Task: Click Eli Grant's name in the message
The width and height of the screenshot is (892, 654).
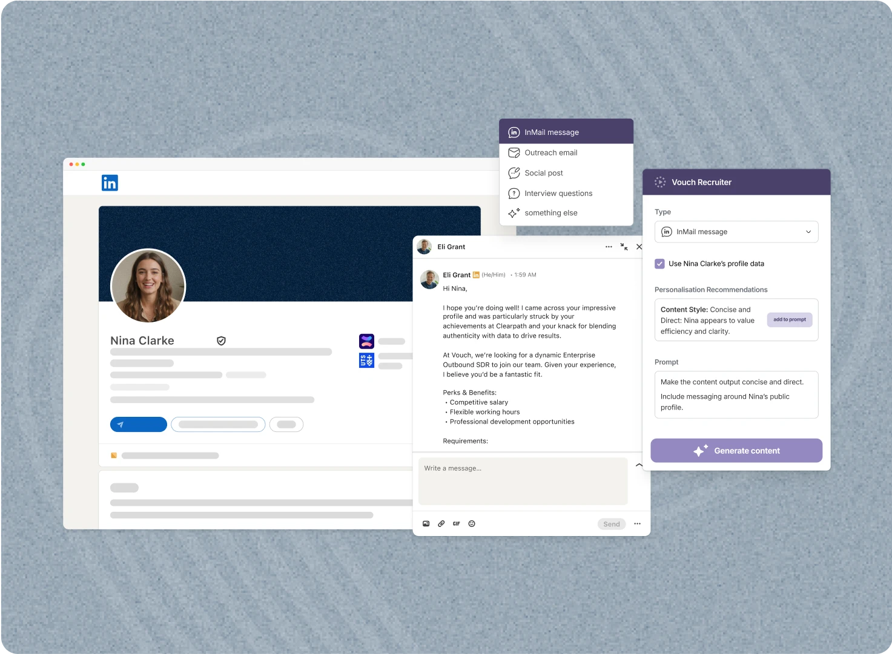Action: coord(457,275)
